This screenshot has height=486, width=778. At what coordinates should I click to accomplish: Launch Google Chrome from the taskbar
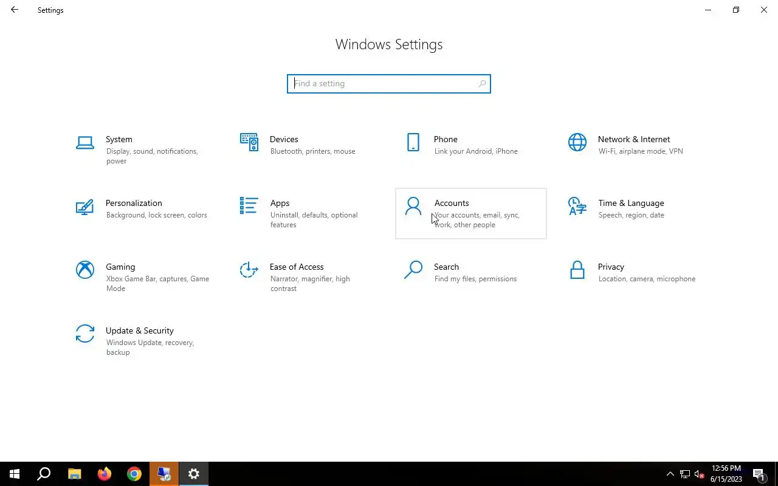point(134,474)
